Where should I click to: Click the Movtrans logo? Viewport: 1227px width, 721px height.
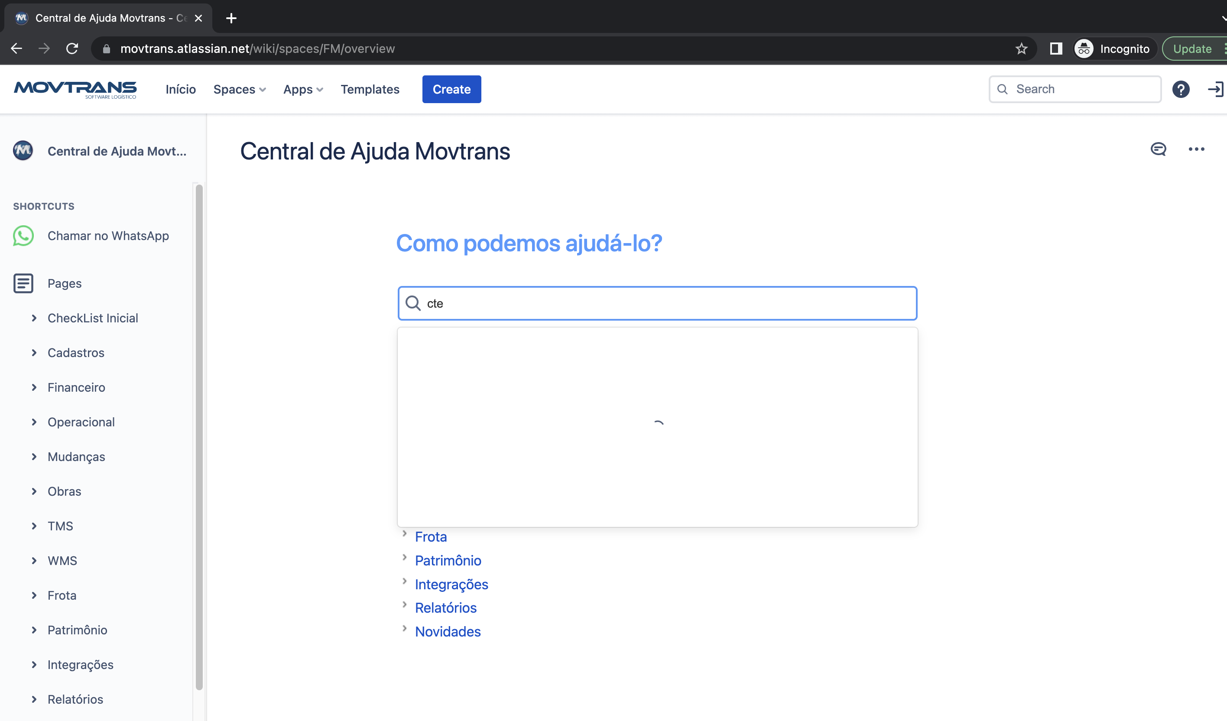pos(75,90)
